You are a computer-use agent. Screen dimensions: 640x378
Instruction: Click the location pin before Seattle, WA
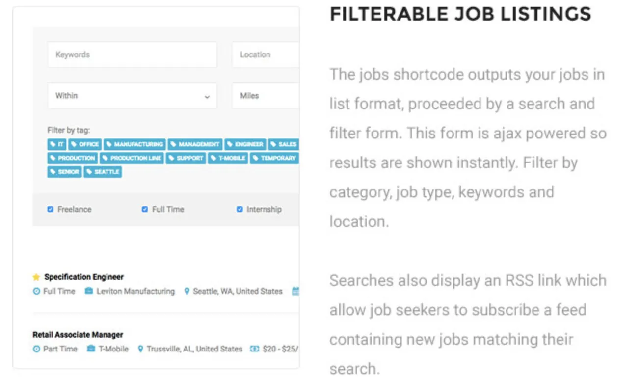point(187,291)
